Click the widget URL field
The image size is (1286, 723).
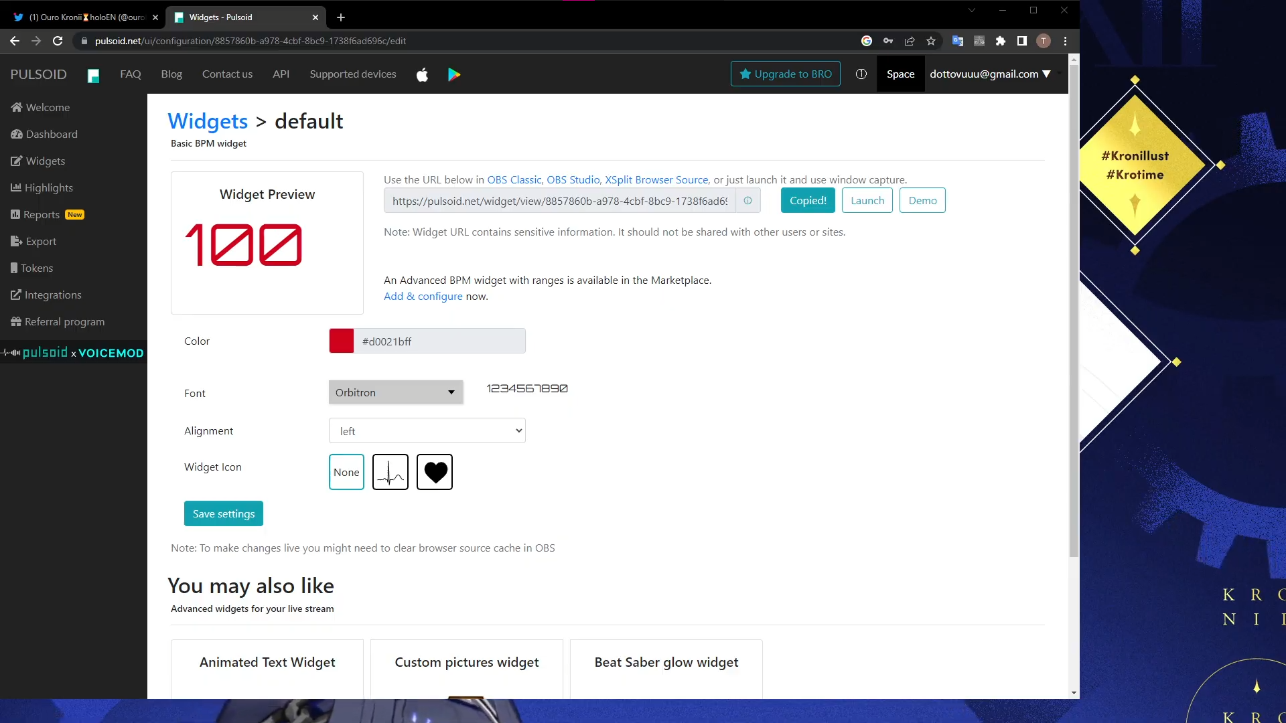coord(560,201)
